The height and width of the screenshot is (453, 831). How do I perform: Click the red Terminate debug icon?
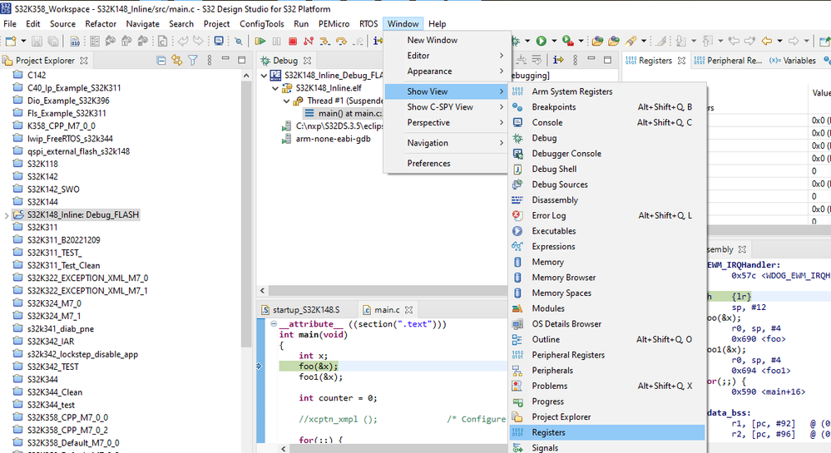tap(293, 41)
